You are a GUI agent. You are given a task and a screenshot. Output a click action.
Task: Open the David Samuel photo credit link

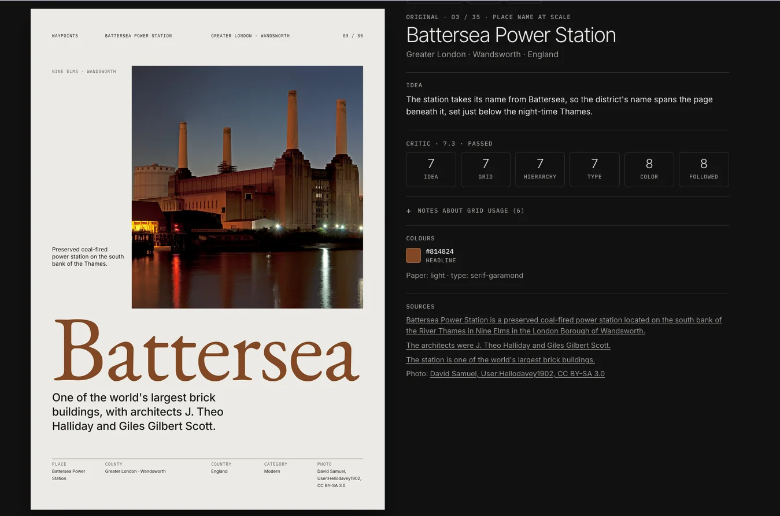[x=517, y=374]
